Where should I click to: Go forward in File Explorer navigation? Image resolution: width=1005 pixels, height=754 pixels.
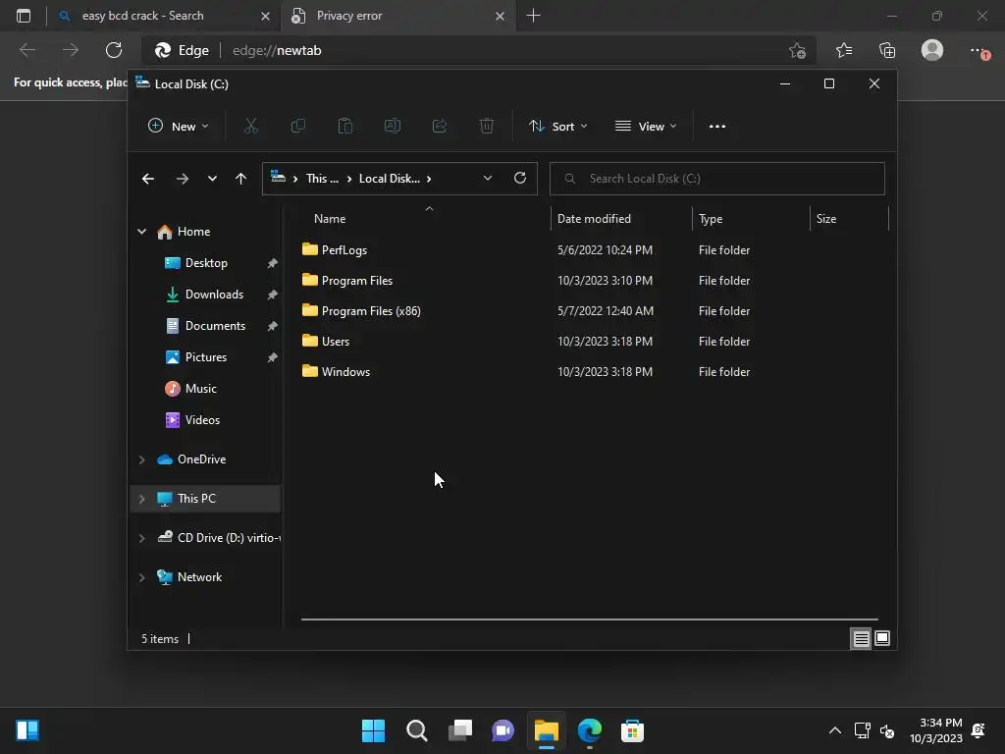182,179
